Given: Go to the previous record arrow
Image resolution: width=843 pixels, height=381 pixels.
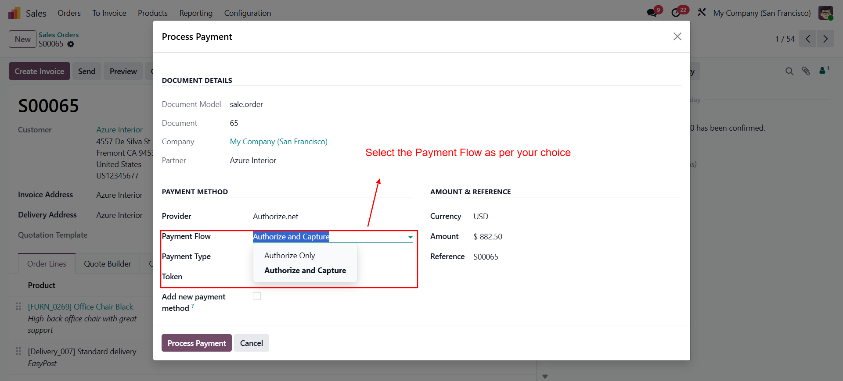Looking at the screenshot, I should (808, 39).
